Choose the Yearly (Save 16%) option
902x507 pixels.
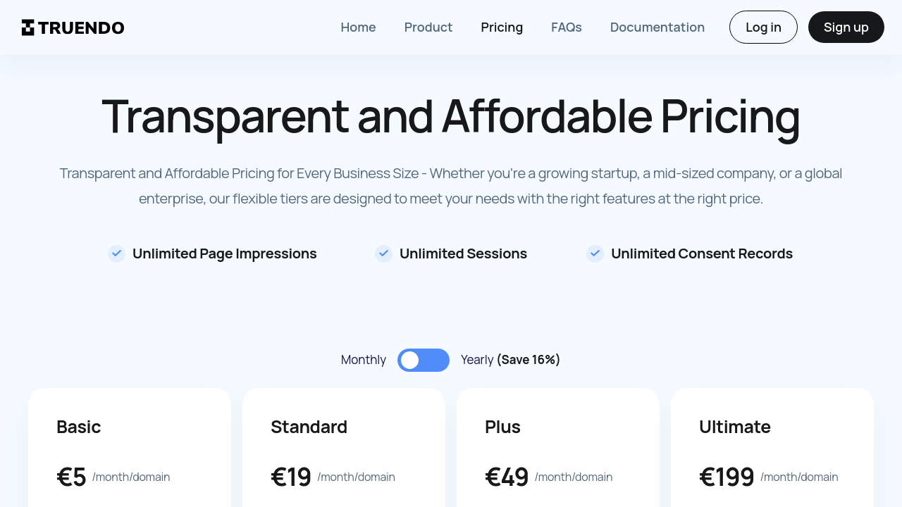[x=510, y=360]
